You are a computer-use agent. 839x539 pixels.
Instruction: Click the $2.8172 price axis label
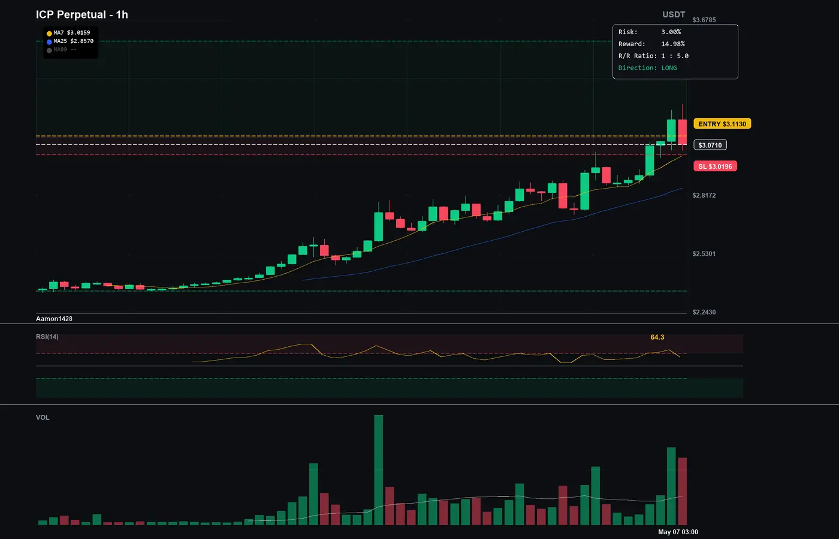(704, 195)
